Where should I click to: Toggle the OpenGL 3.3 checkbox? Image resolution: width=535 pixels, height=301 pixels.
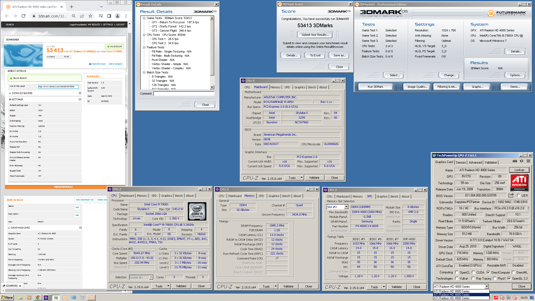[x=509, y=279]
